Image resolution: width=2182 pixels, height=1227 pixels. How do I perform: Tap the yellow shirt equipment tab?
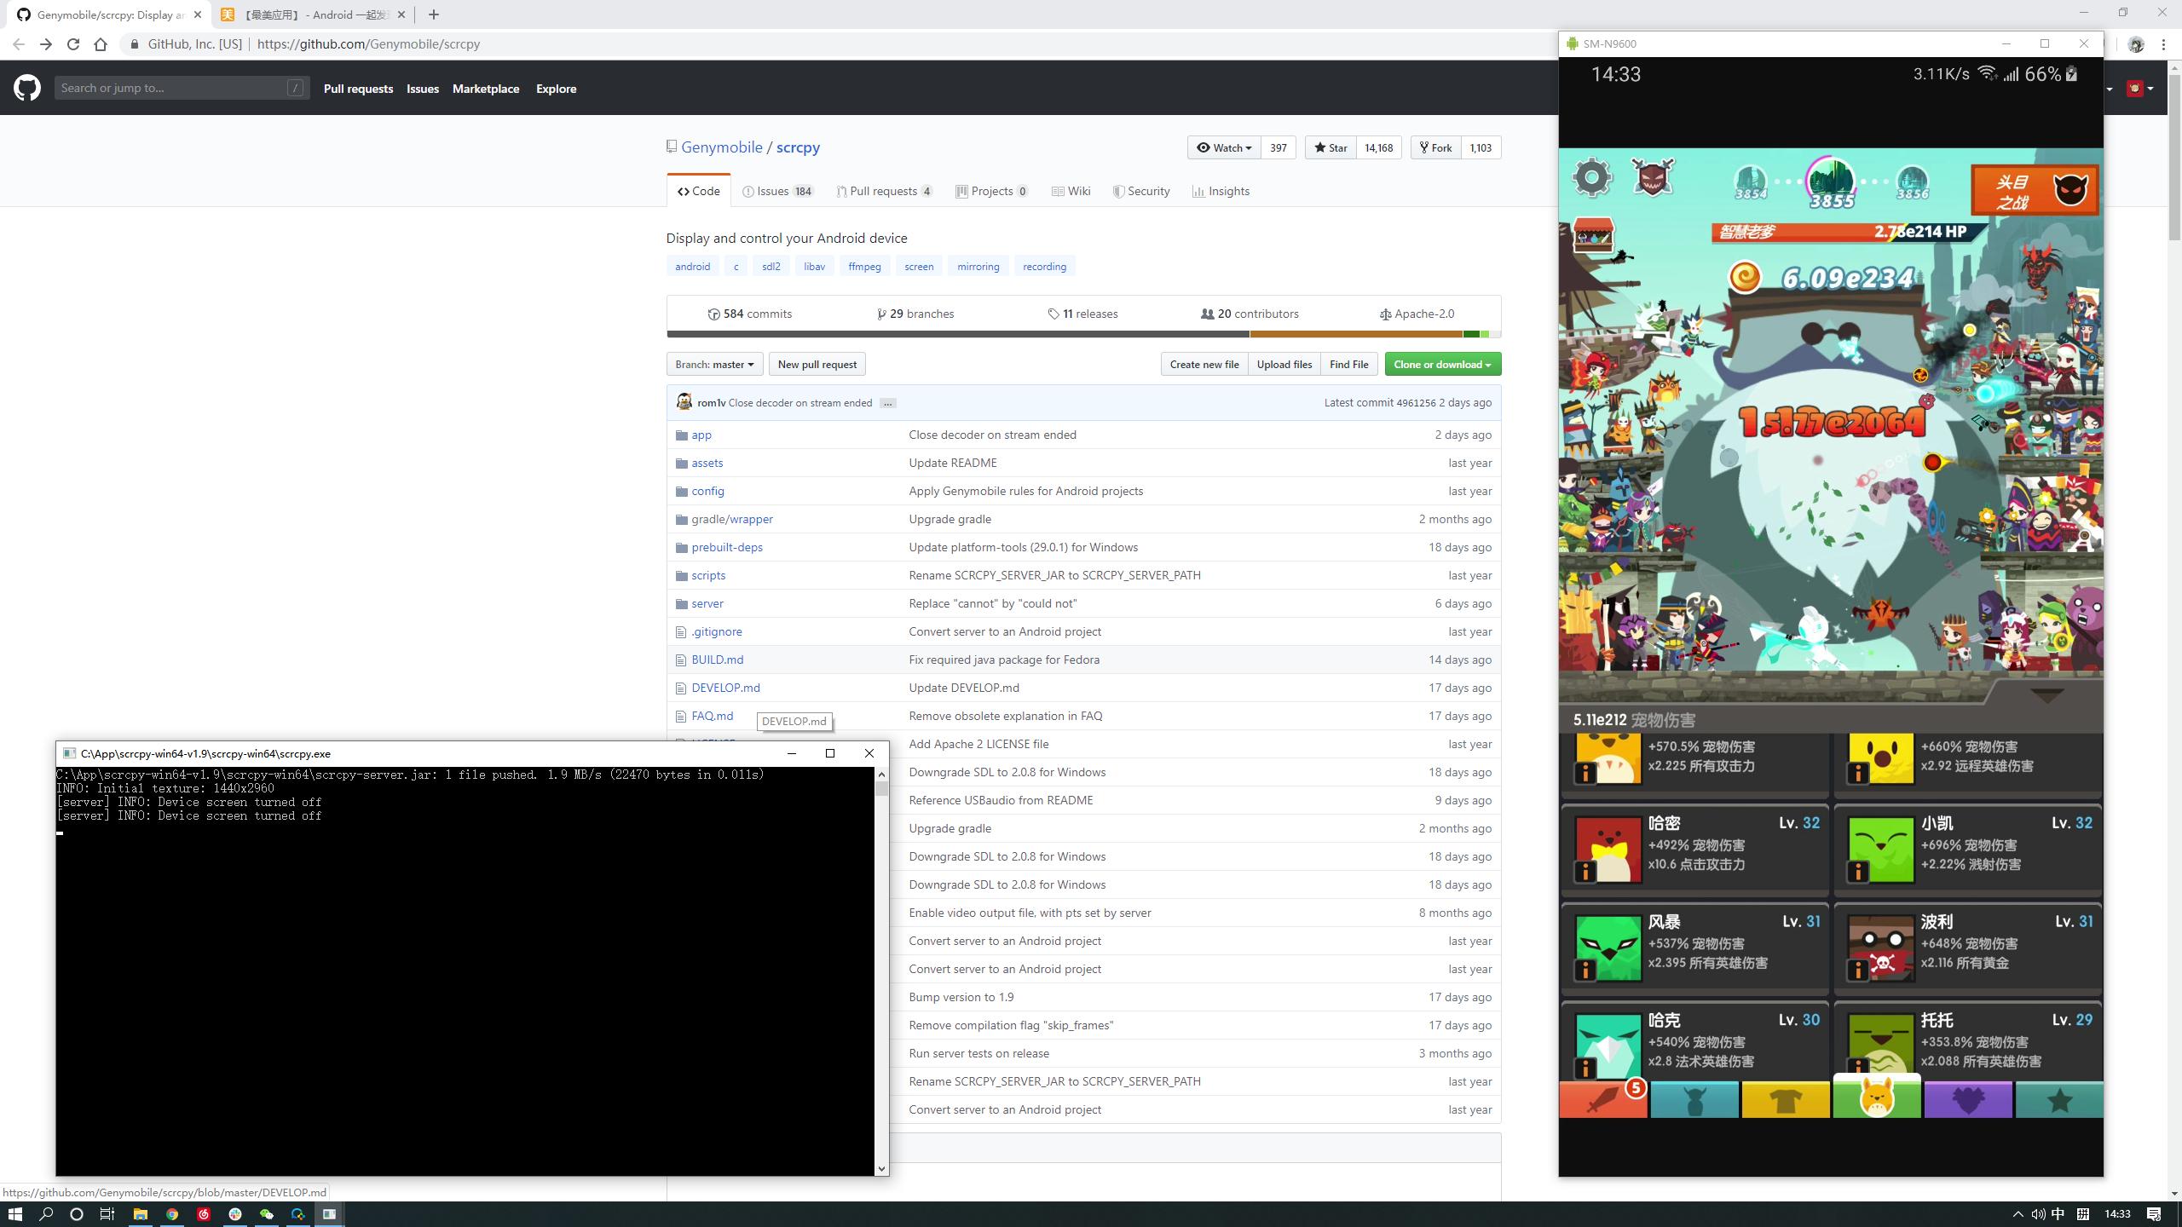point(1785,1100)
